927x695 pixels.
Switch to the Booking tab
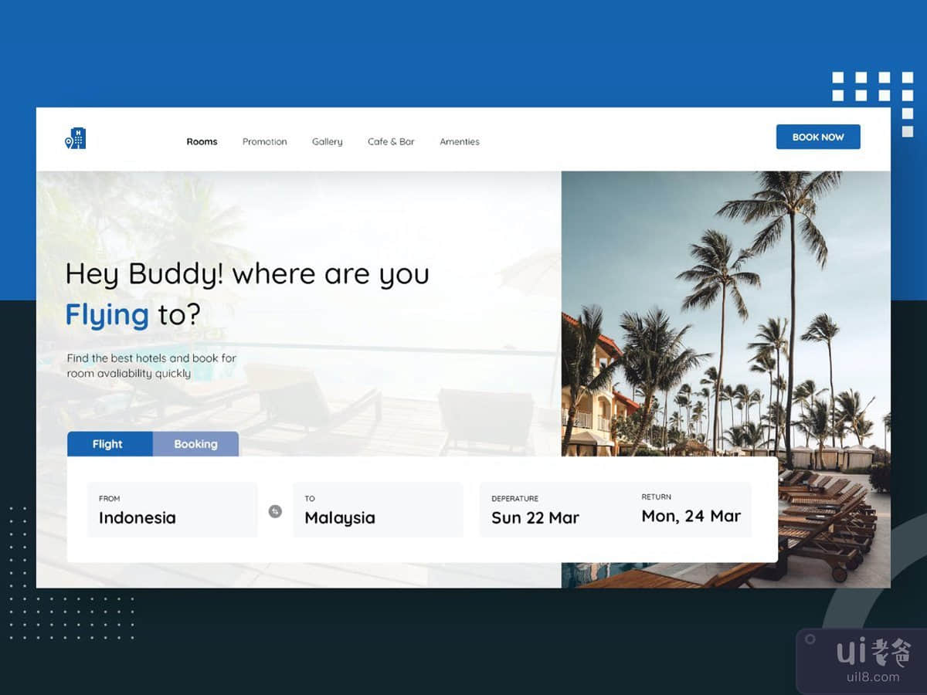(x=195, y=444)
